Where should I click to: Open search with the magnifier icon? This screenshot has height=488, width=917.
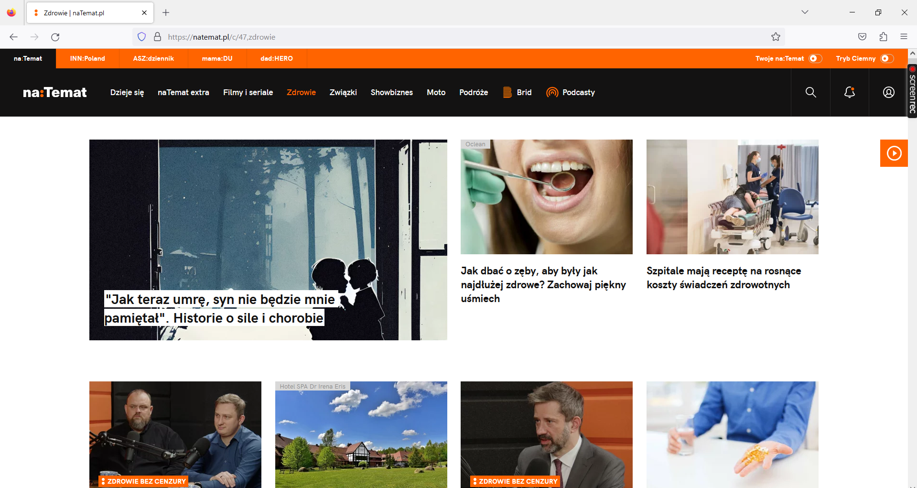(810, 92)
